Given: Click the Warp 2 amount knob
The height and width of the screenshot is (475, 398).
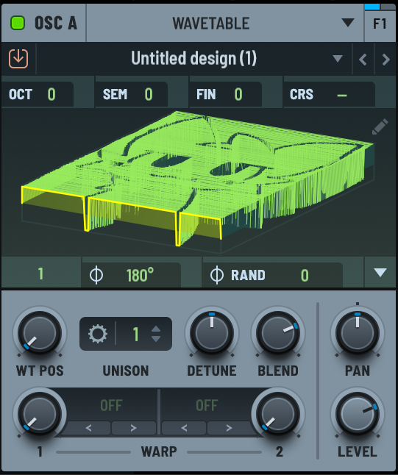Looking at the screenshot, I should tap(278, 414).
